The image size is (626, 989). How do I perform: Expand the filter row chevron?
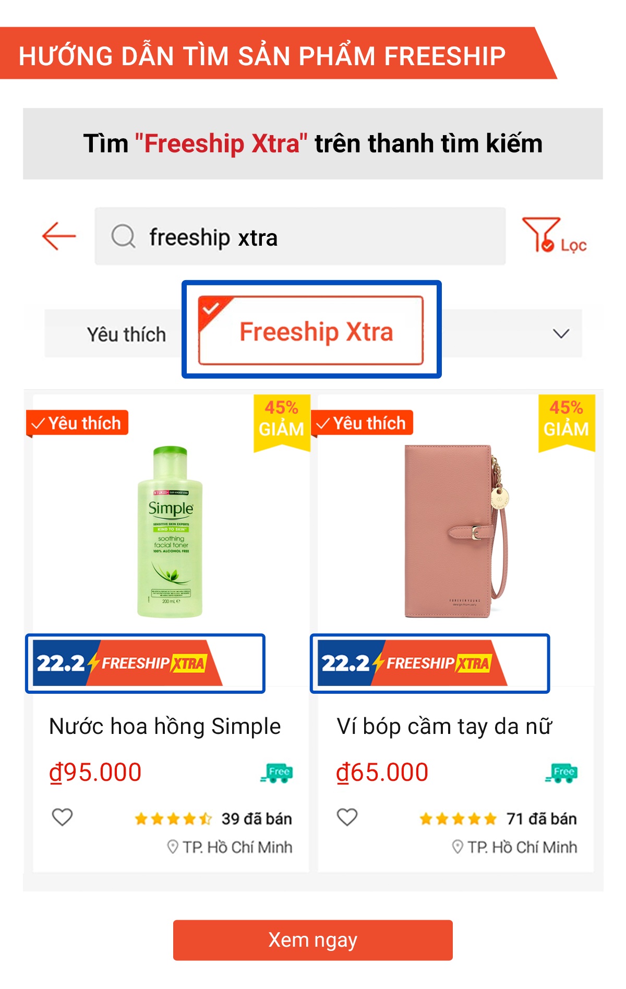coord(561,334)
